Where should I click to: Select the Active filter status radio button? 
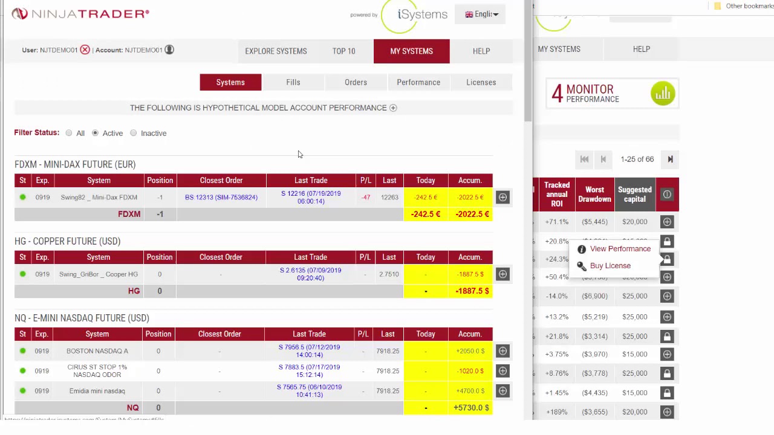pos(95,133)
